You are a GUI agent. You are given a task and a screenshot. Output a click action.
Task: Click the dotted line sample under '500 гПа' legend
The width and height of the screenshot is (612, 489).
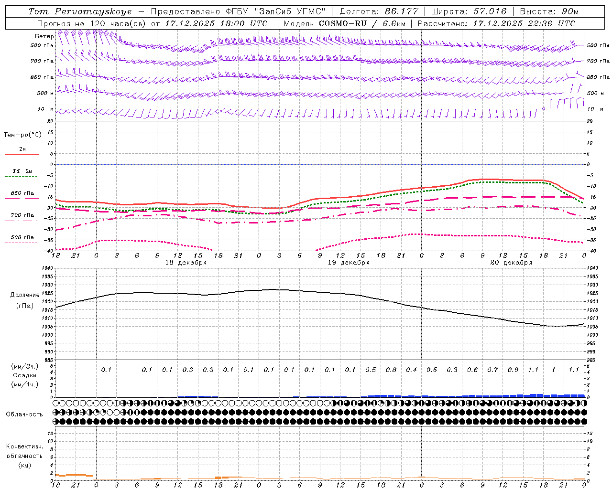22,243
